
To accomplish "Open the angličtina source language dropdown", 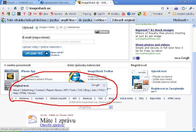I will coord(69,20).
